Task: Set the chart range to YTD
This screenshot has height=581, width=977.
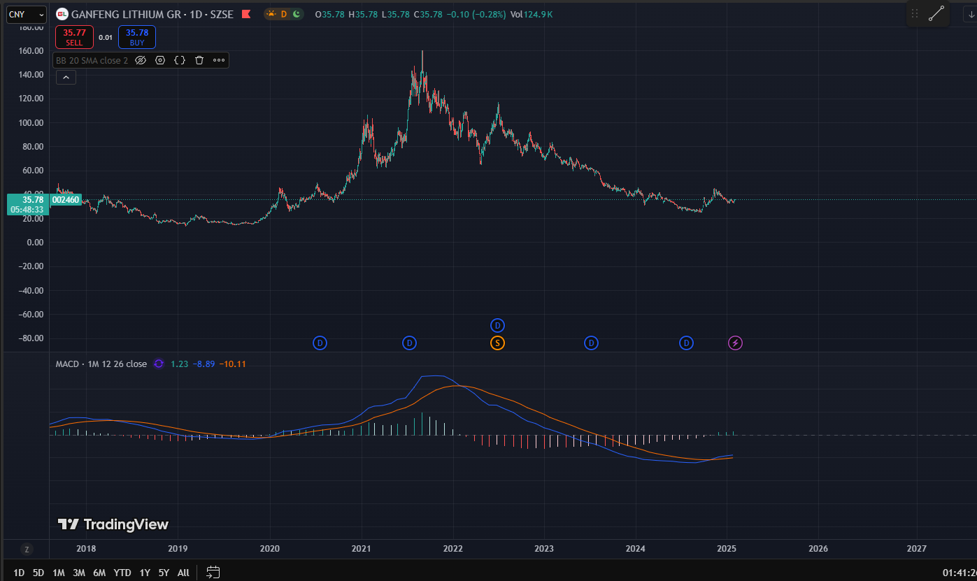Action: (x=122, y=573)
